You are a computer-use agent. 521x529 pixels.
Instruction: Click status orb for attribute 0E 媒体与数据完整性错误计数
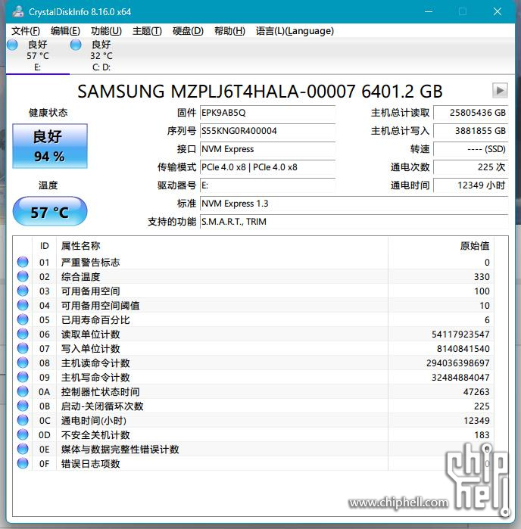pyautogui.click(x=23, y=449)
